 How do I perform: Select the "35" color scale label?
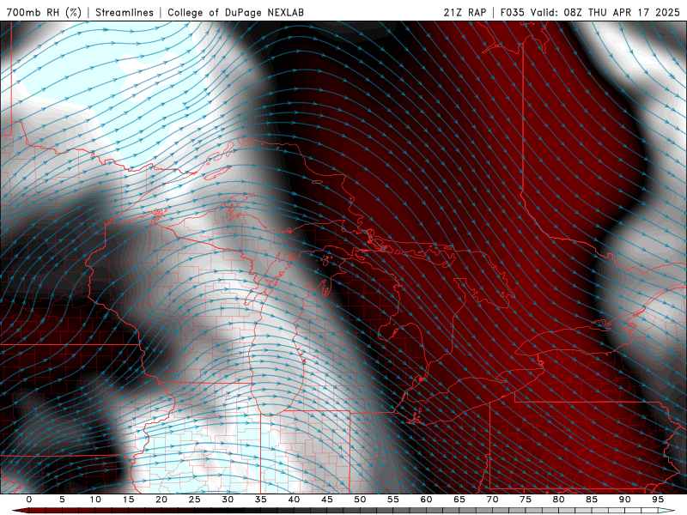(x=261, y=500)
